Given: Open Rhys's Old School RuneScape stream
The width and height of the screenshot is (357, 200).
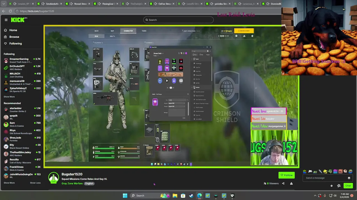Looking at the screenshot, I should point(22,132).
